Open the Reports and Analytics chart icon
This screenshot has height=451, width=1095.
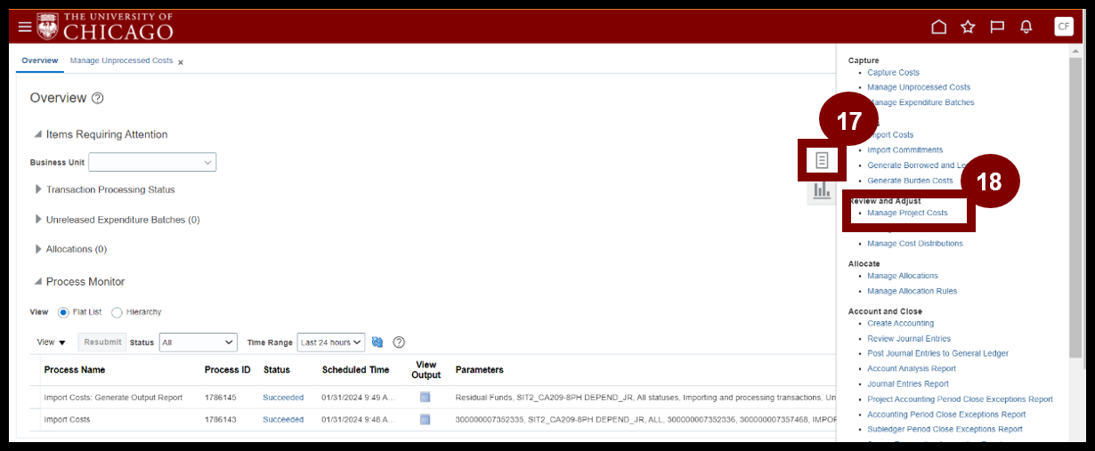[x=822, y=189]
